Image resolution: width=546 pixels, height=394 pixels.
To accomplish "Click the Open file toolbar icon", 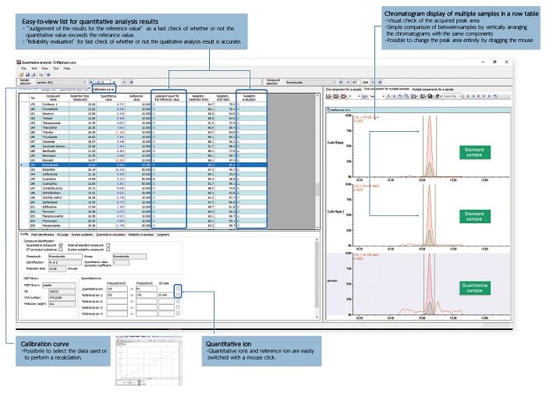I will (20, 73).
